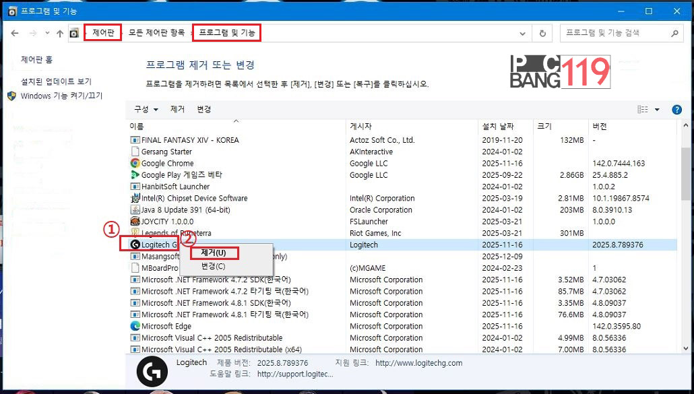Image resolution: width=694 pixels, height=394 pixels.
Task: Click the 제거 toolbar button
Action: point(177,109)
